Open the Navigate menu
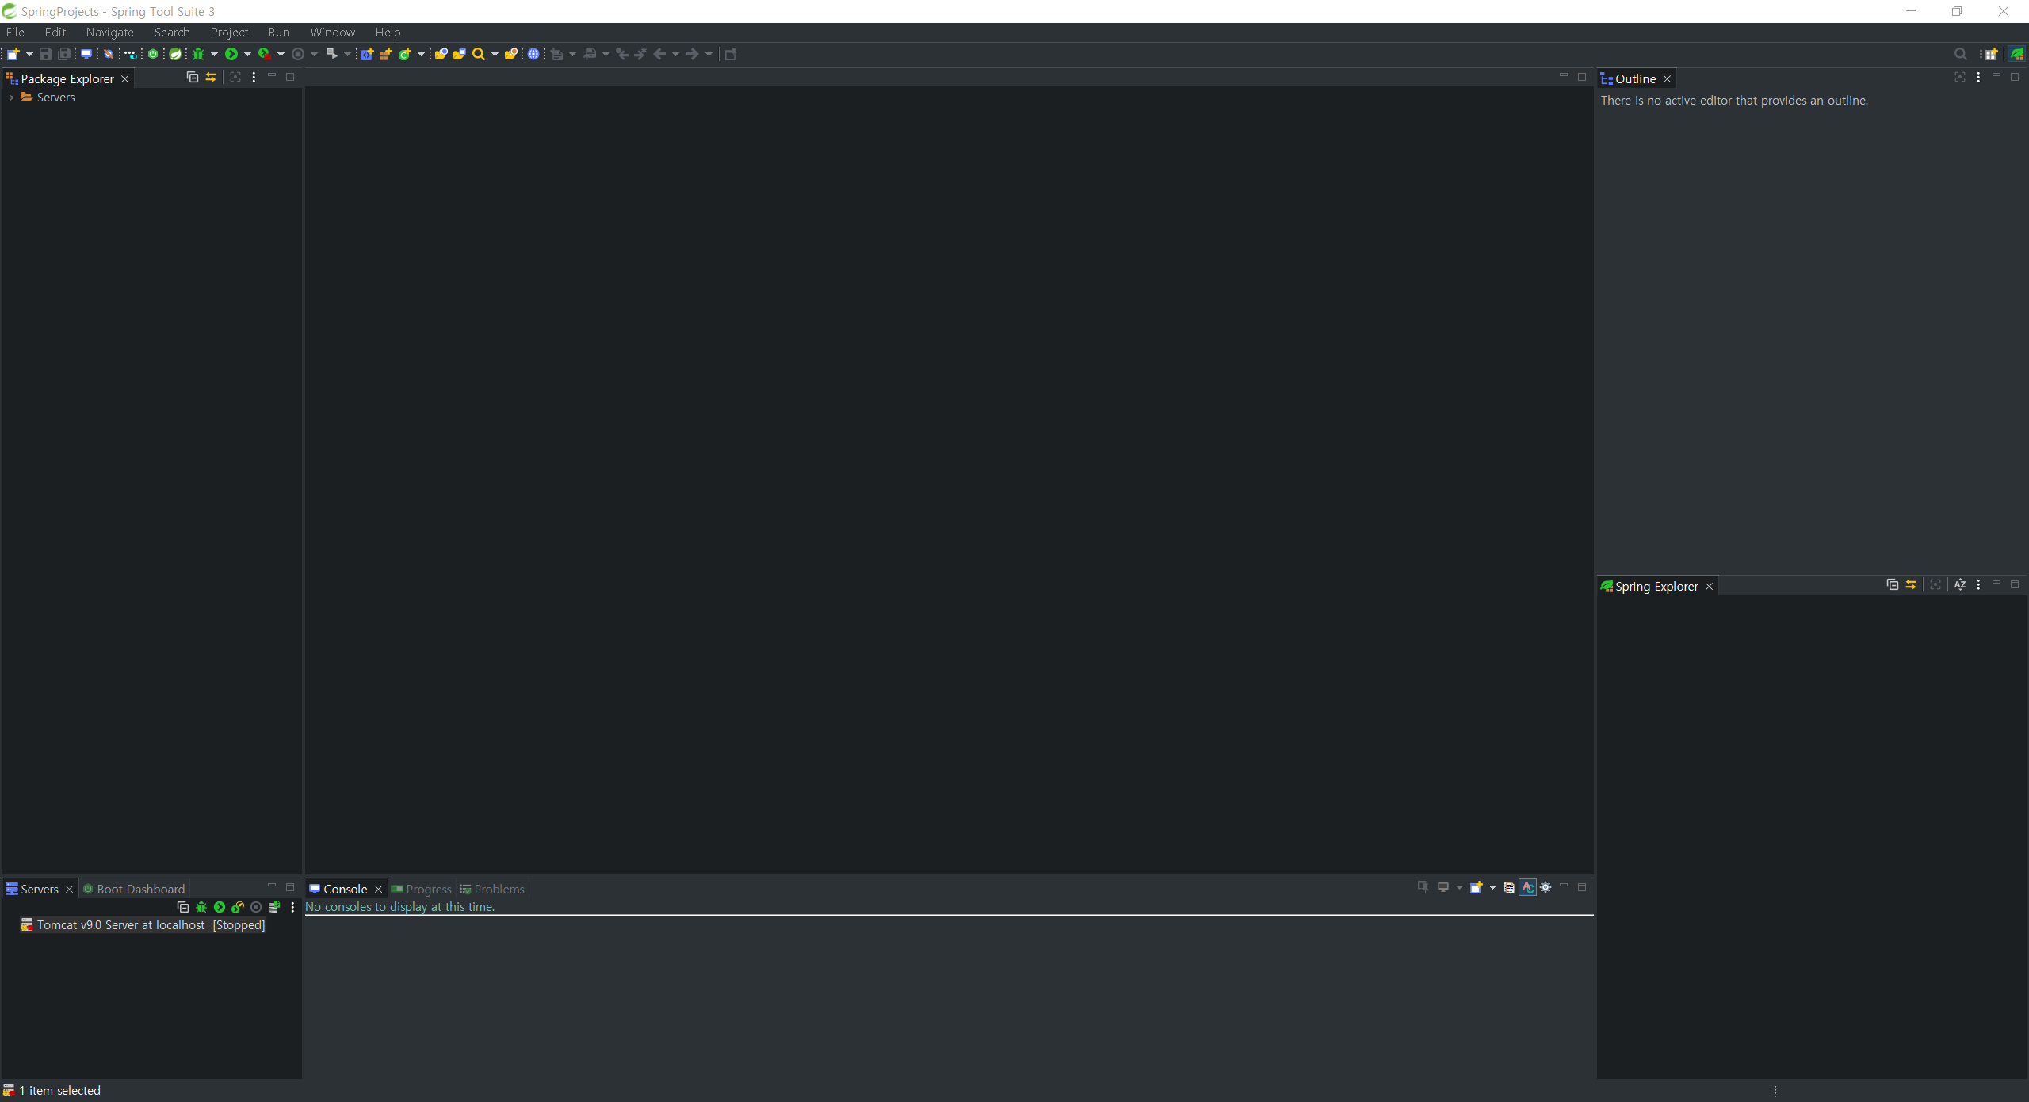 point(109,33)
